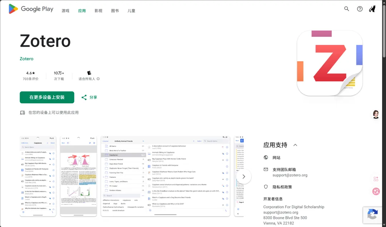Open the help center question mark icon
Image resolution: width=386 pixels, height=227 pixels.
click(x=360, y=9)
